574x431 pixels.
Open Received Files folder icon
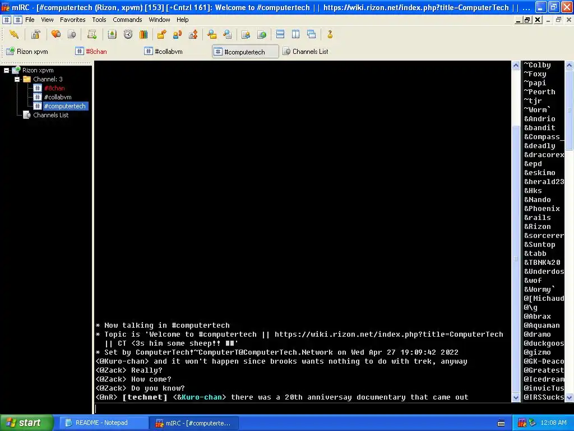tap(211, 34)
